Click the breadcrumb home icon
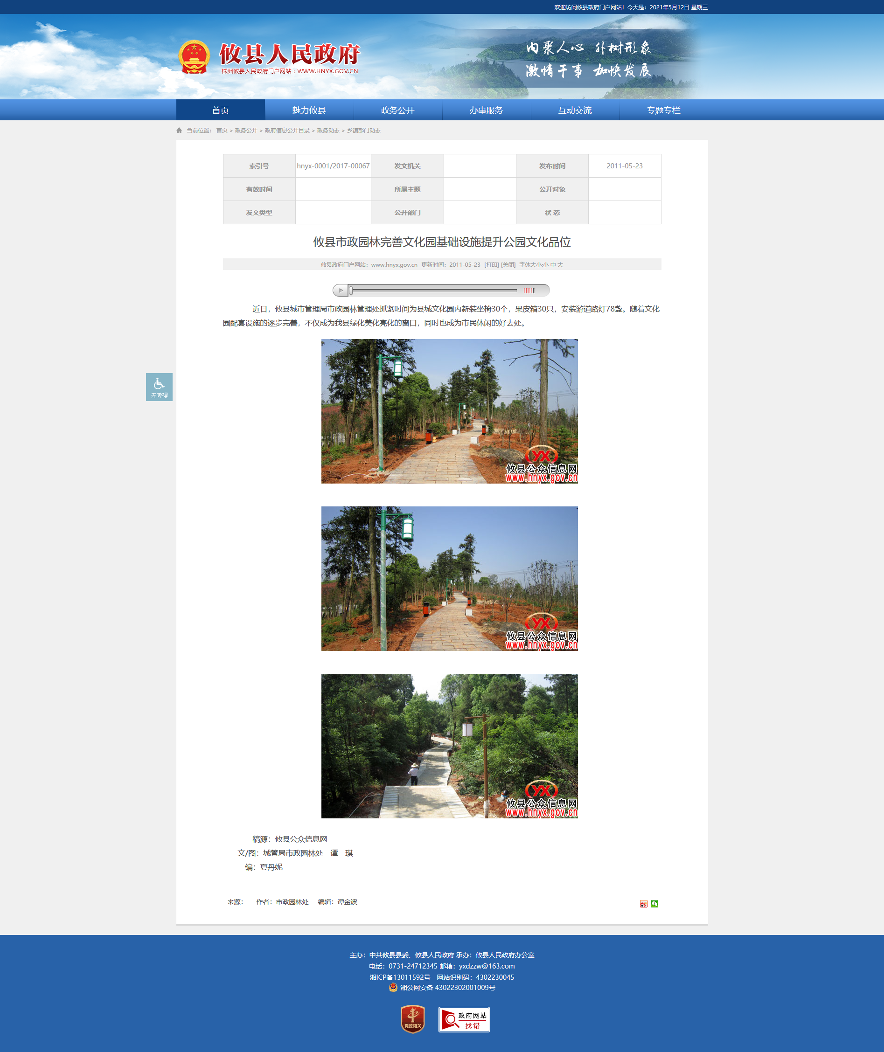This screenshot has height=1052, width=884. 180,130
